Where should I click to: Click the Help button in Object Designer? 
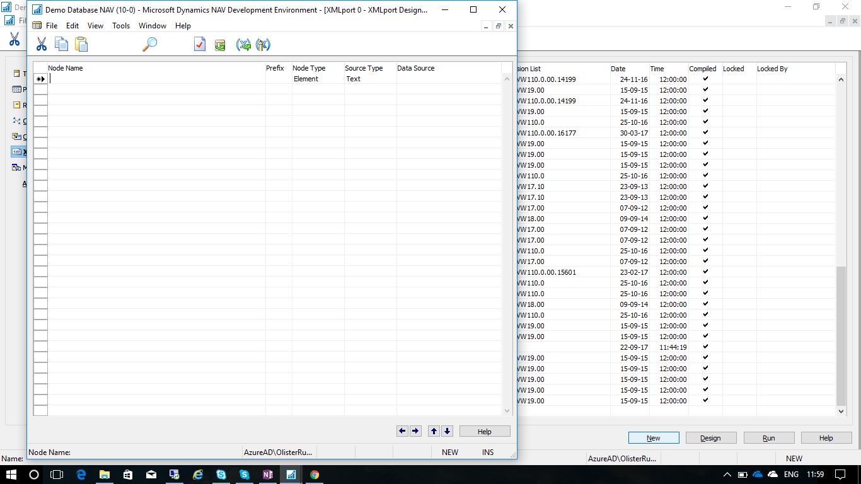tap(826, 438)
